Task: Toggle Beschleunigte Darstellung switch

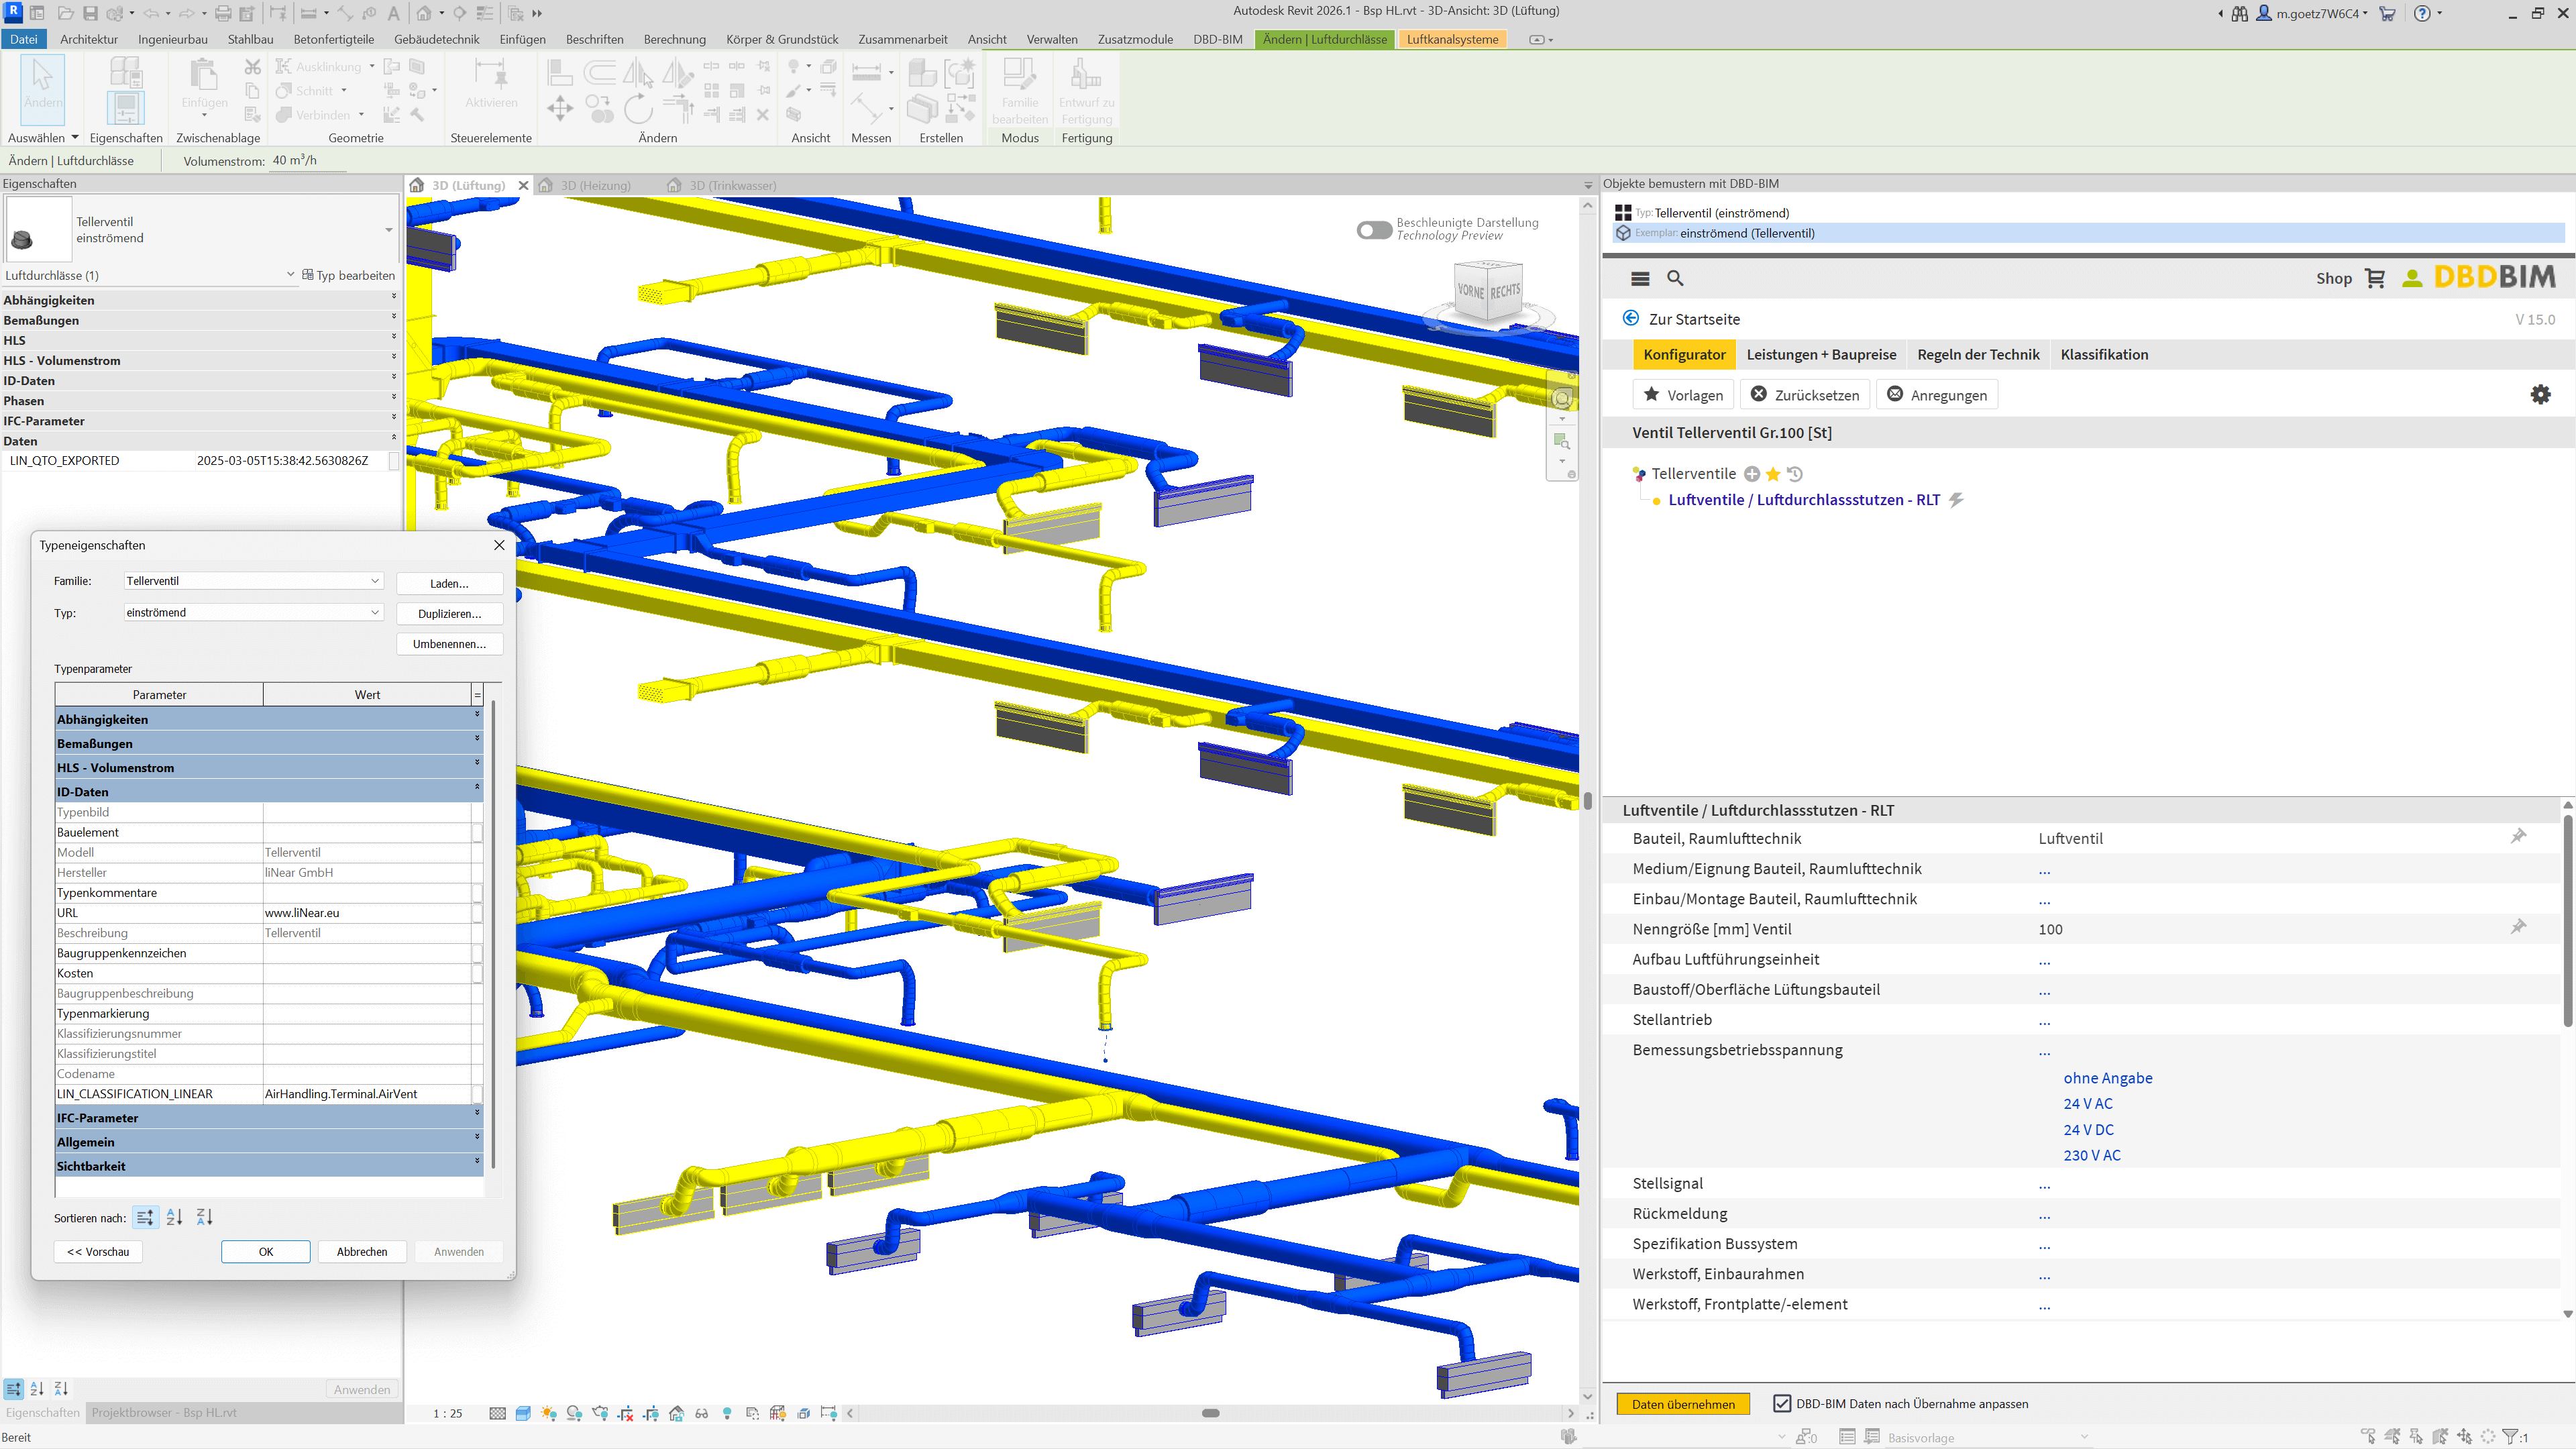Action: (1374, 229)
